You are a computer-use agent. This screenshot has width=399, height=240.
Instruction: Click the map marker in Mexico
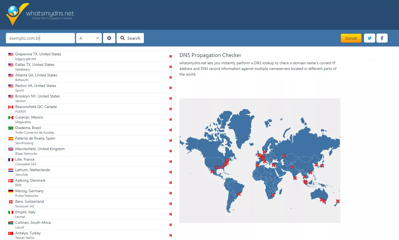point(212,171)
